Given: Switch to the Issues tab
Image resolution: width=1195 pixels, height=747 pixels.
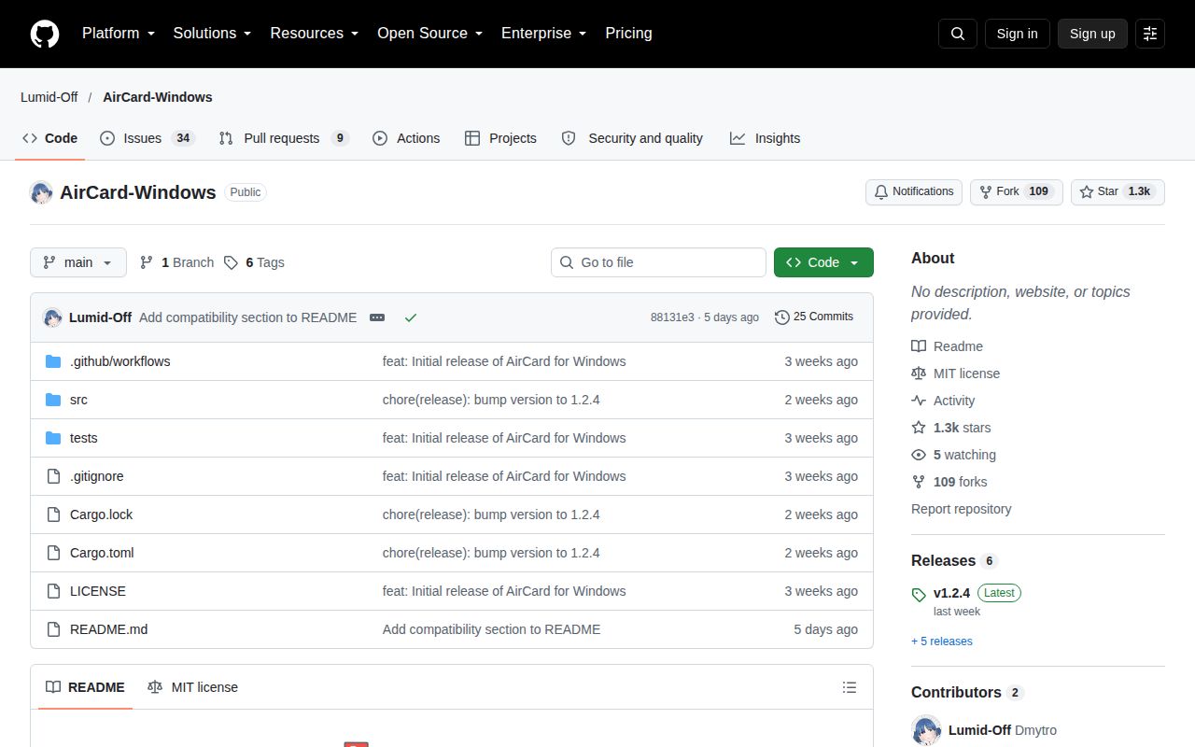Looking at the screenshot, I should point(147,138).
